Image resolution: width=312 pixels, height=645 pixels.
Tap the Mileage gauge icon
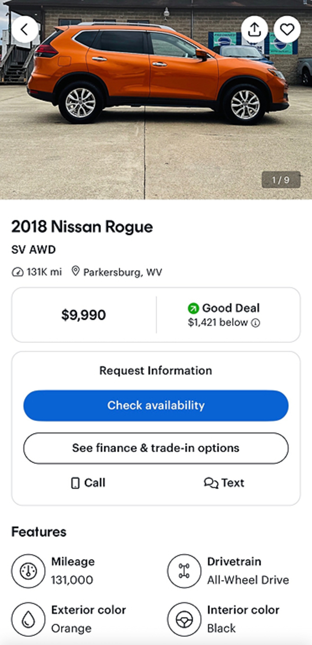[x=28, y=571]
